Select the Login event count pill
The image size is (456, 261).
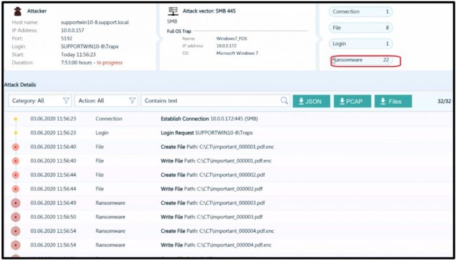(x=361, y=44)
